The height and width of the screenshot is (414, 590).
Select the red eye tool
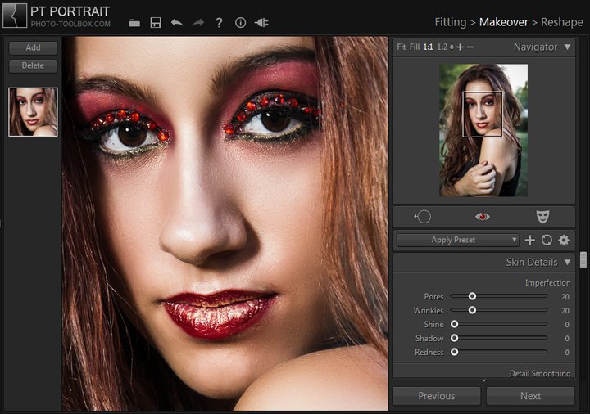[483, 216]
